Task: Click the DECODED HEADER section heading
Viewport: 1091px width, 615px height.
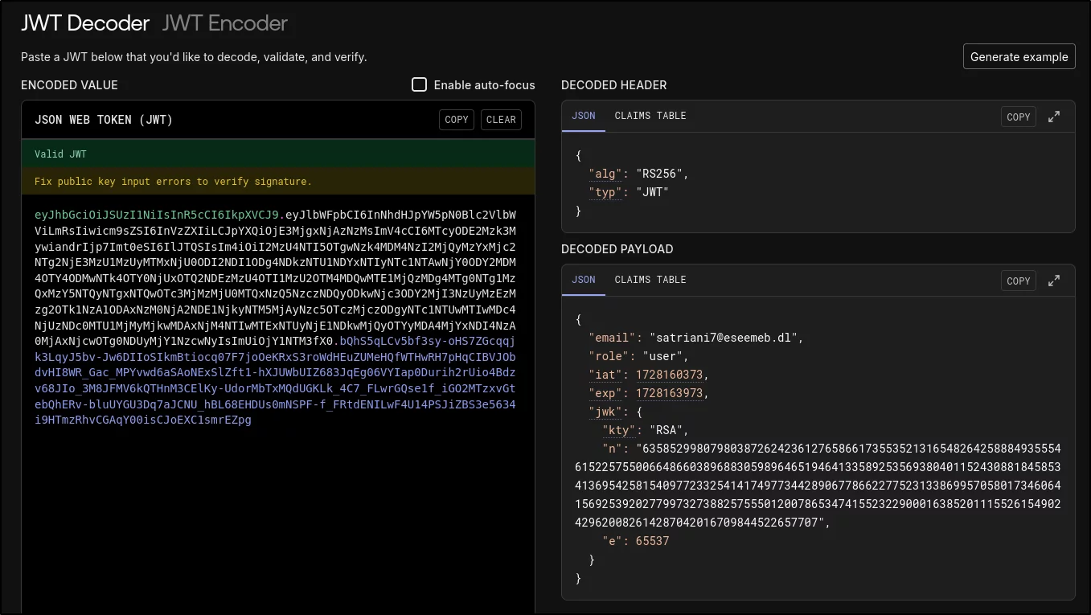Action: point(614,85)
